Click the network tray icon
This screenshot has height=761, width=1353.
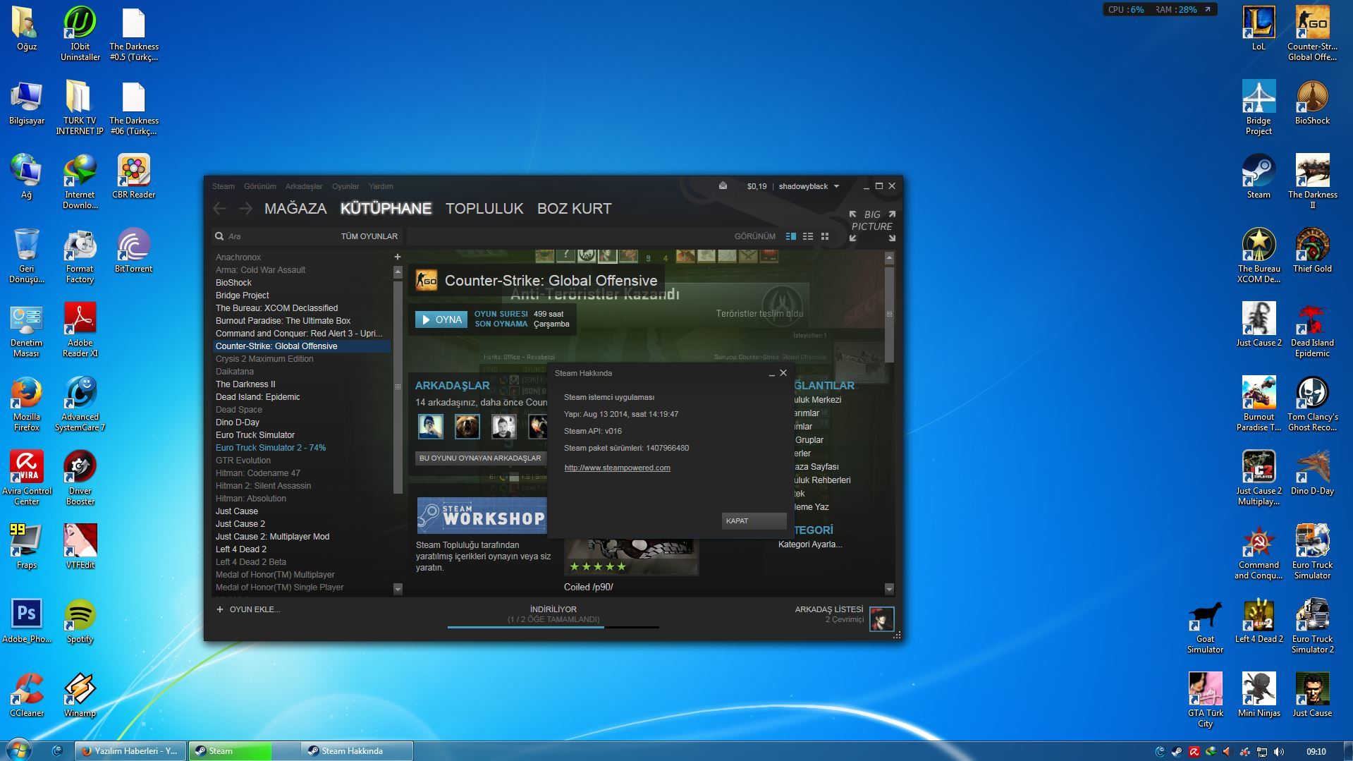tap(1262, 752)
